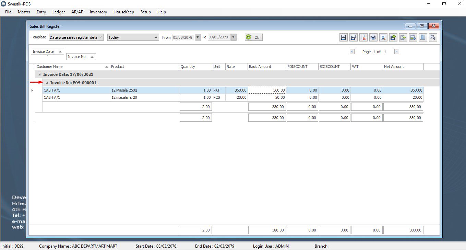Viewport: 466px width, 250px height.
Task: Click the Save floppy disk icon
Action: pyautogui.click(x=343, y=37)
